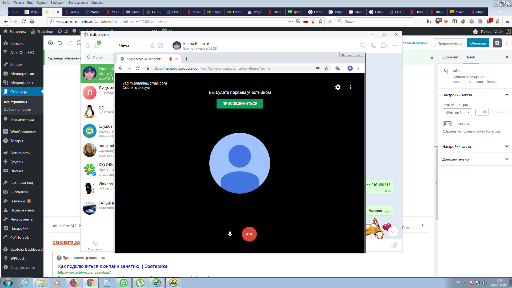The width and height of the screenshot is (512, 288).
Task: Toggle the Буквица drop cap switch
Action: tap(447, 124)
